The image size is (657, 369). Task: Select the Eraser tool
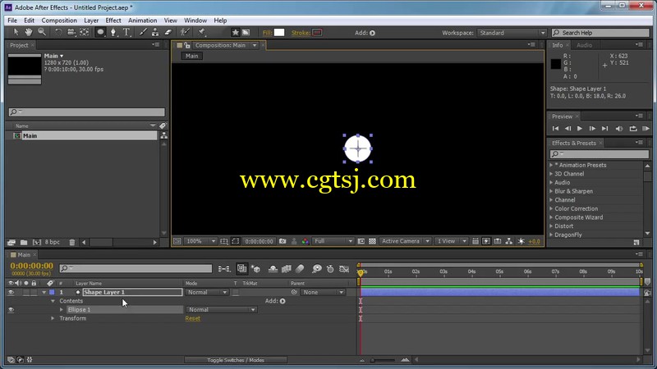click(168, 32)
